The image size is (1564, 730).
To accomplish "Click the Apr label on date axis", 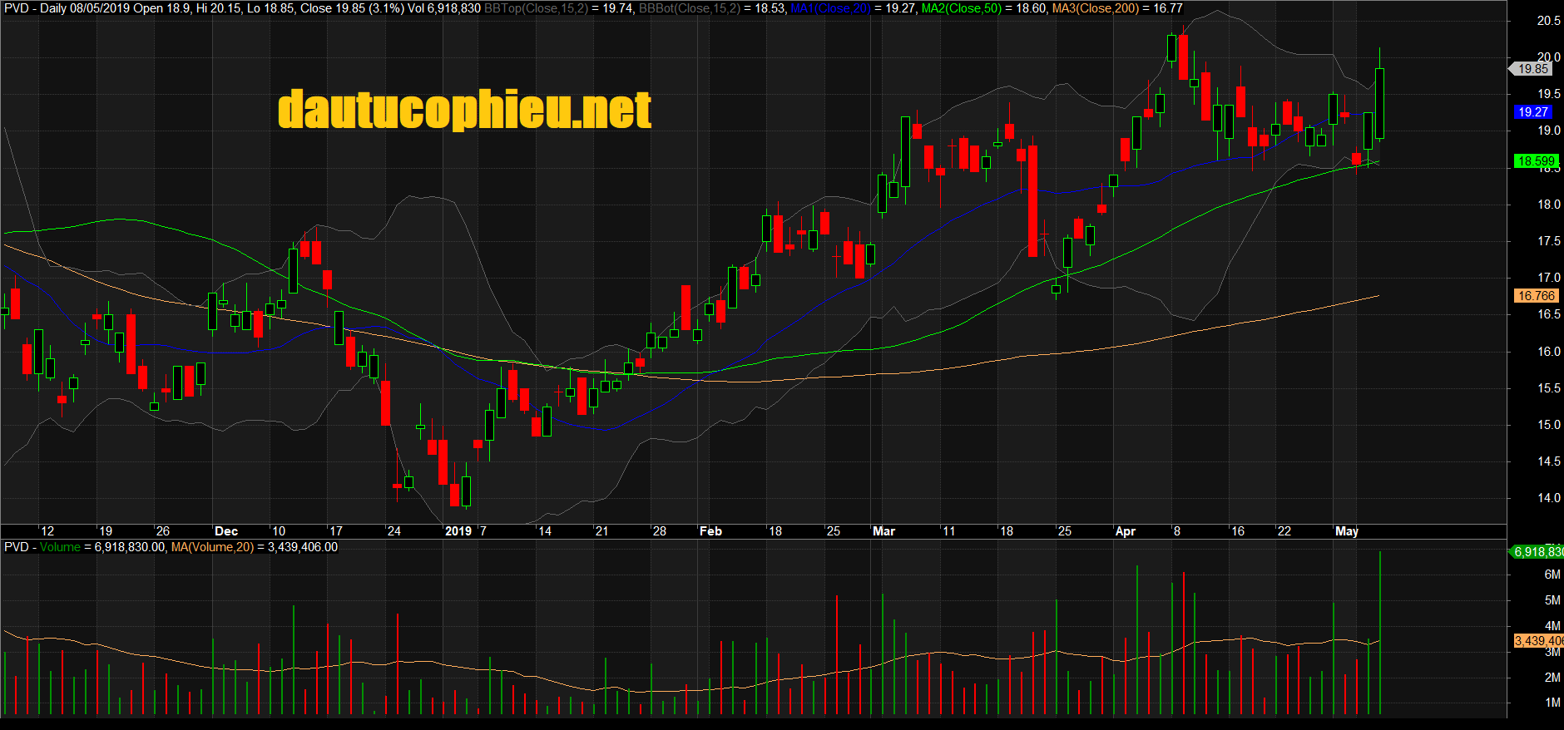I will [x=1125, y=531].
